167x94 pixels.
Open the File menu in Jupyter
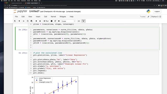click(16, 17)
